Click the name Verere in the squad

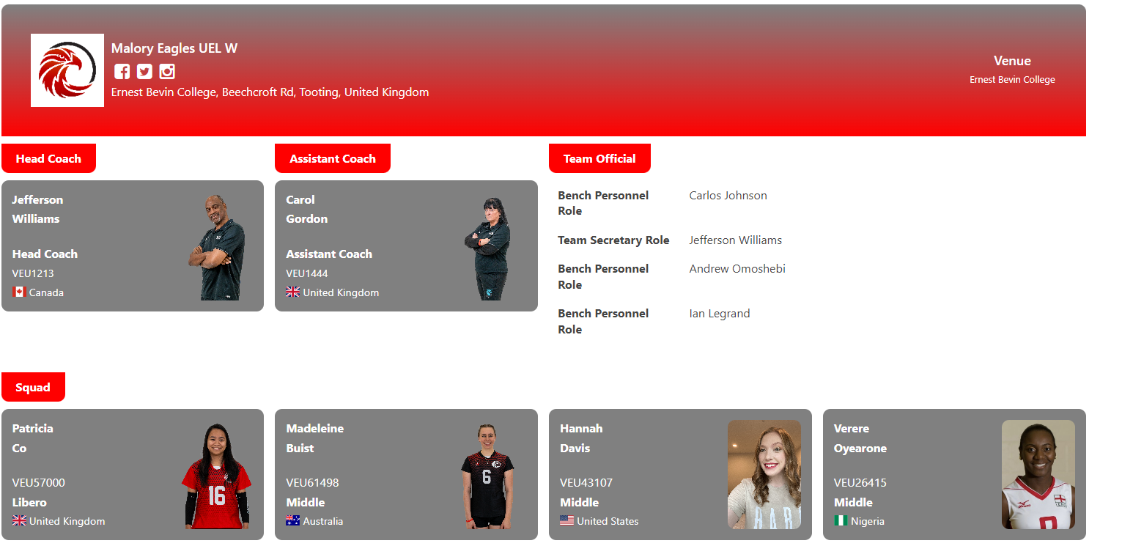(x=852, y=428)
